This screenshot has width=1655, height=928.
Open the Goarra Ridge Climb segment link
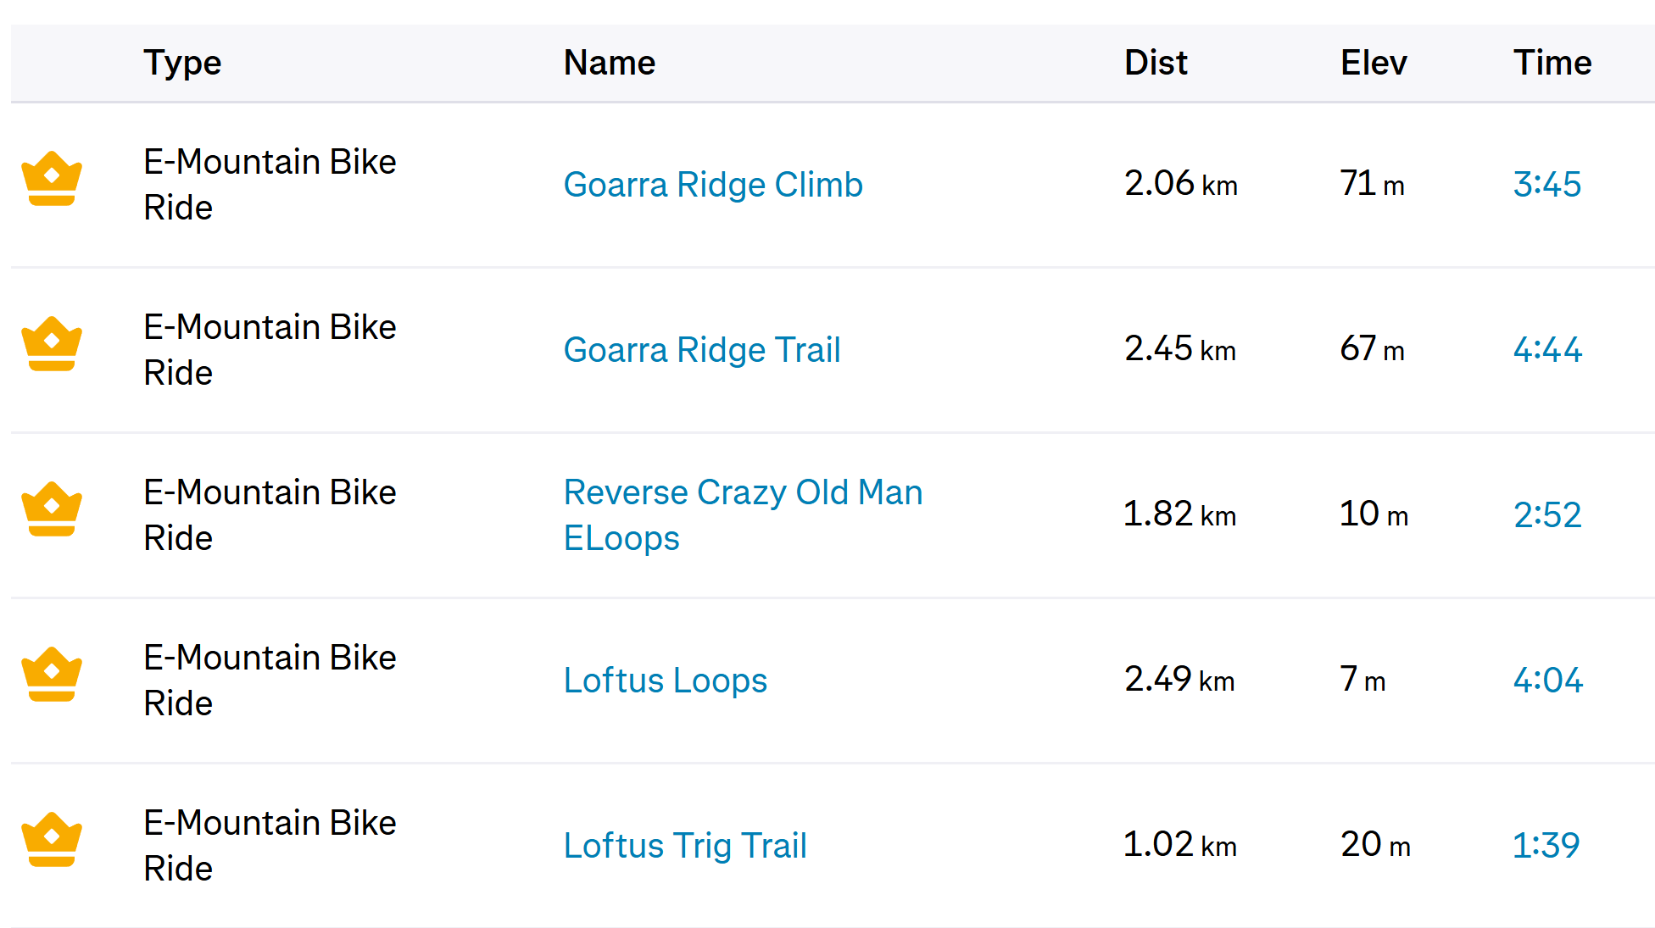coord(713,185)
